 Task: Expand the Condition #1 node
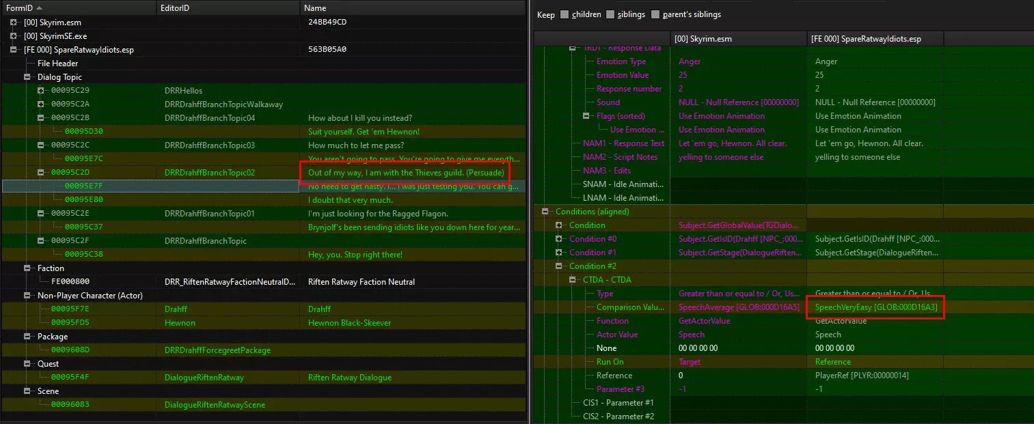coord(559,253)
